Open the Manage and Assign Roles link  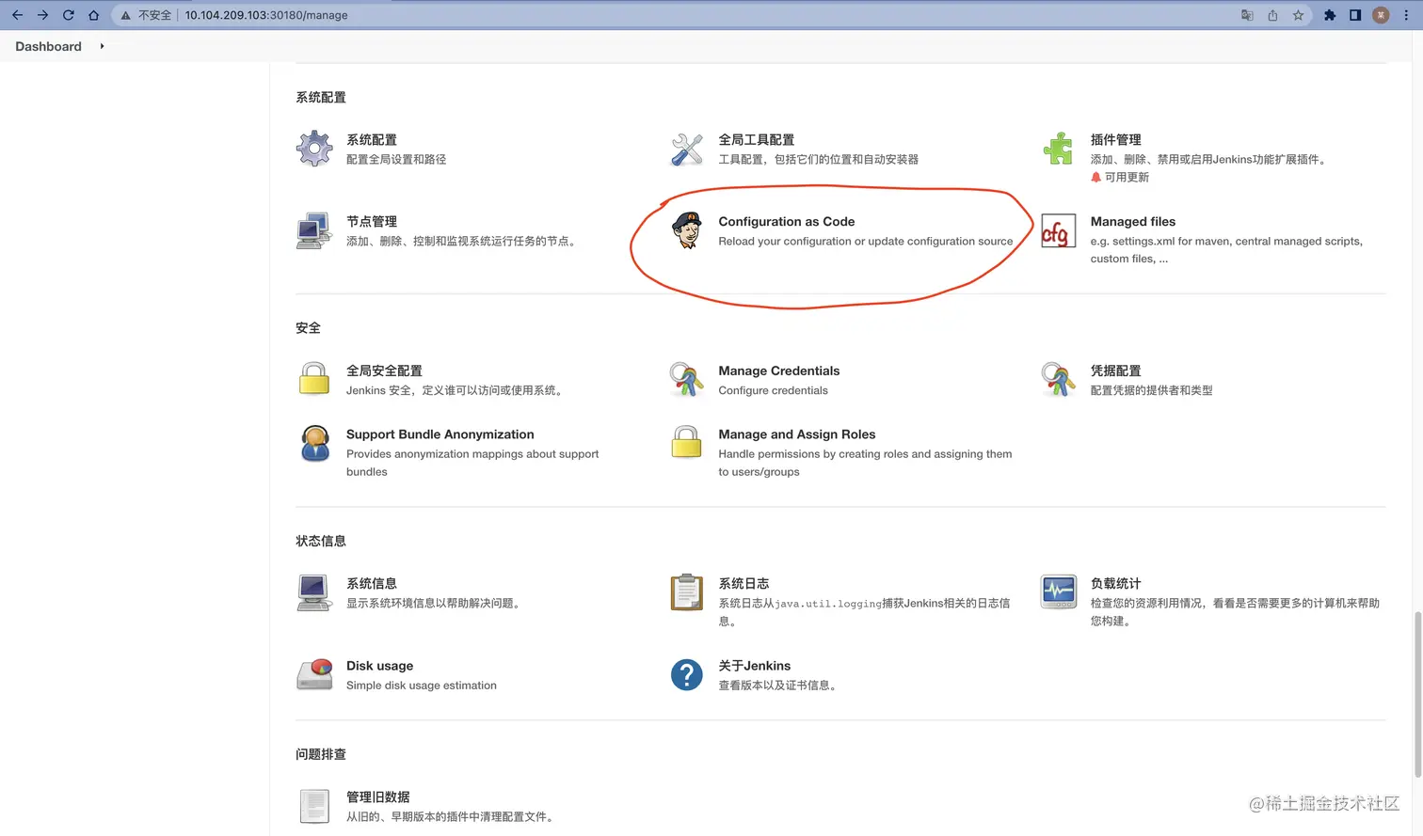pyautogui.click(x=796, y=434)
